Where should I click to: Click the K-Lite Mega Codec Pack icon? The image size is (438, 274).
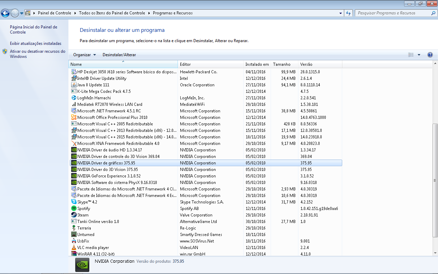click(x=74, y=91)
